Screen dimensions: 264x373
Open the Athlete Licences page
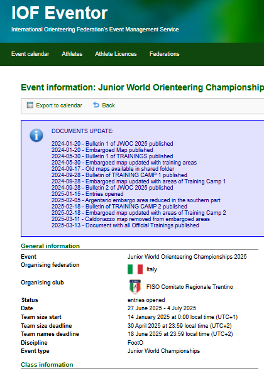(x=116, y=54)
